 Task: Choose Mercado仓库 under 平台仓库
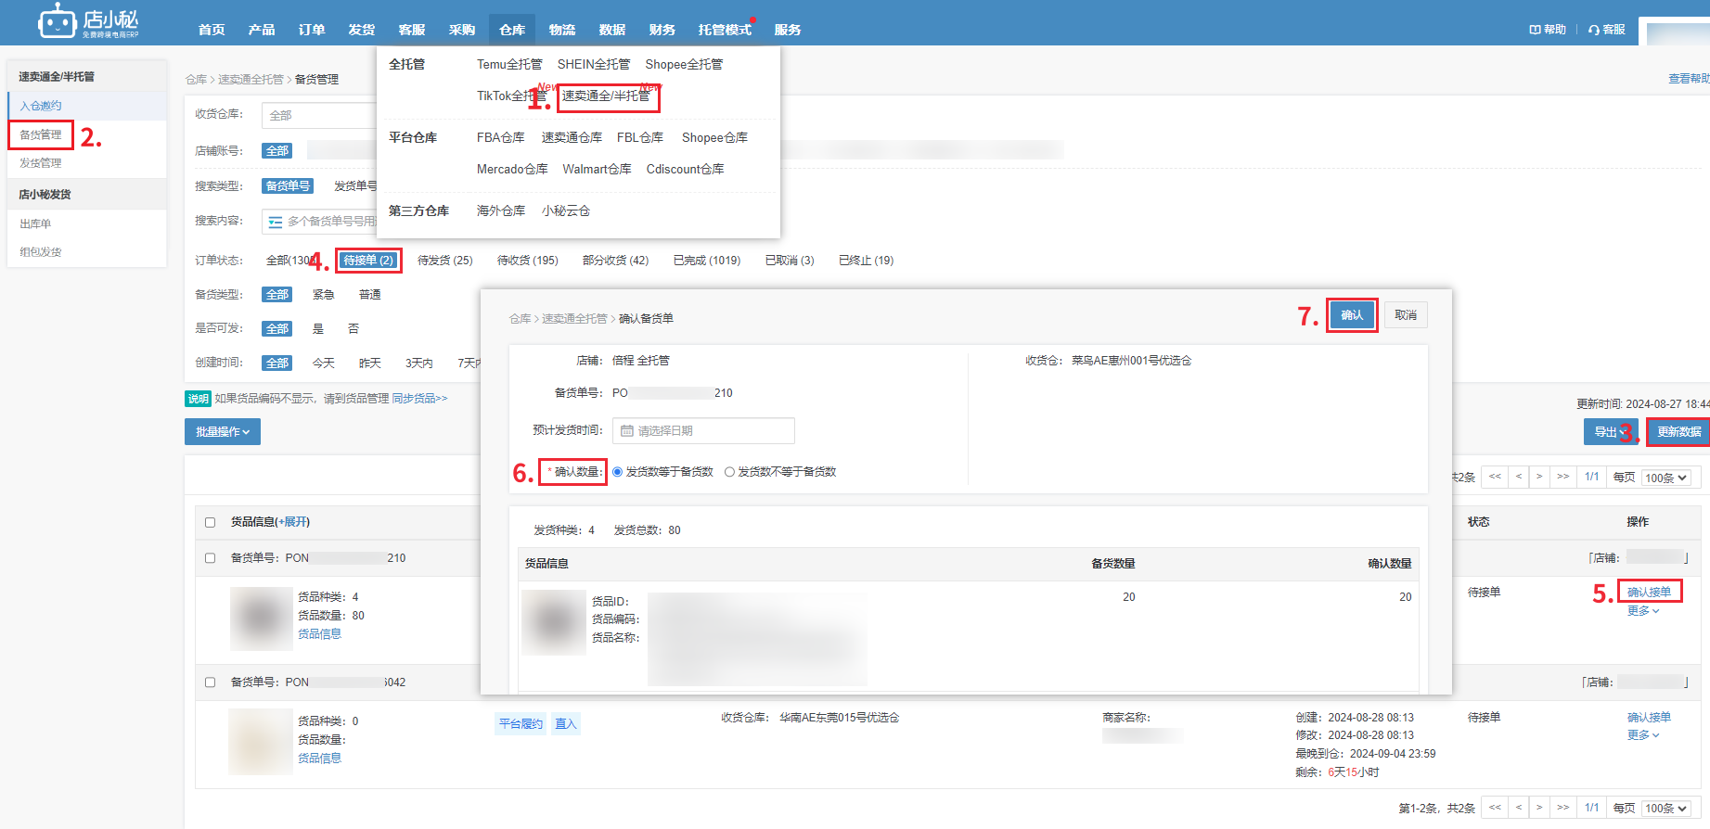tap(512, 169)
